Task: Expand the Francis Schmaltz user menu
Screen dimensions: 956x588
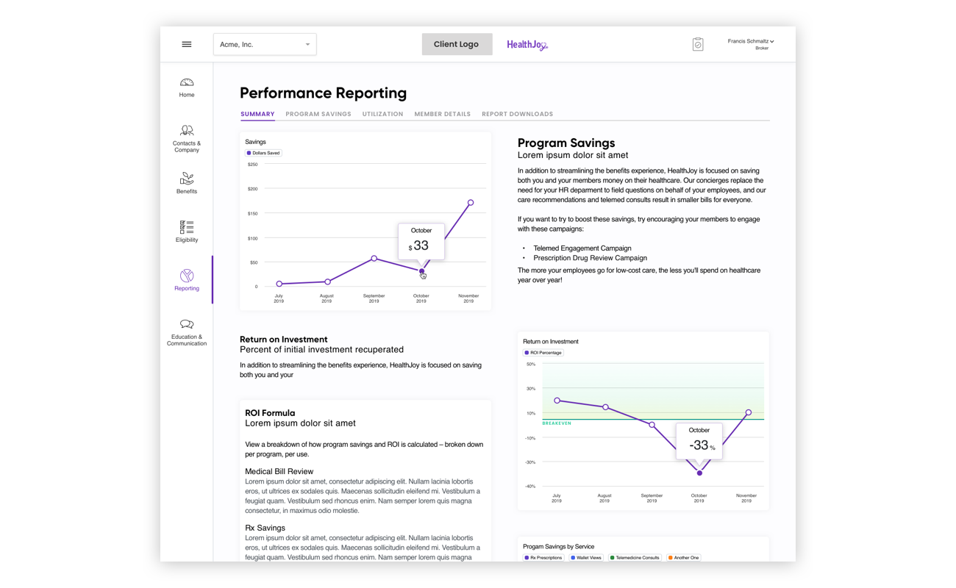Action: 750,44
